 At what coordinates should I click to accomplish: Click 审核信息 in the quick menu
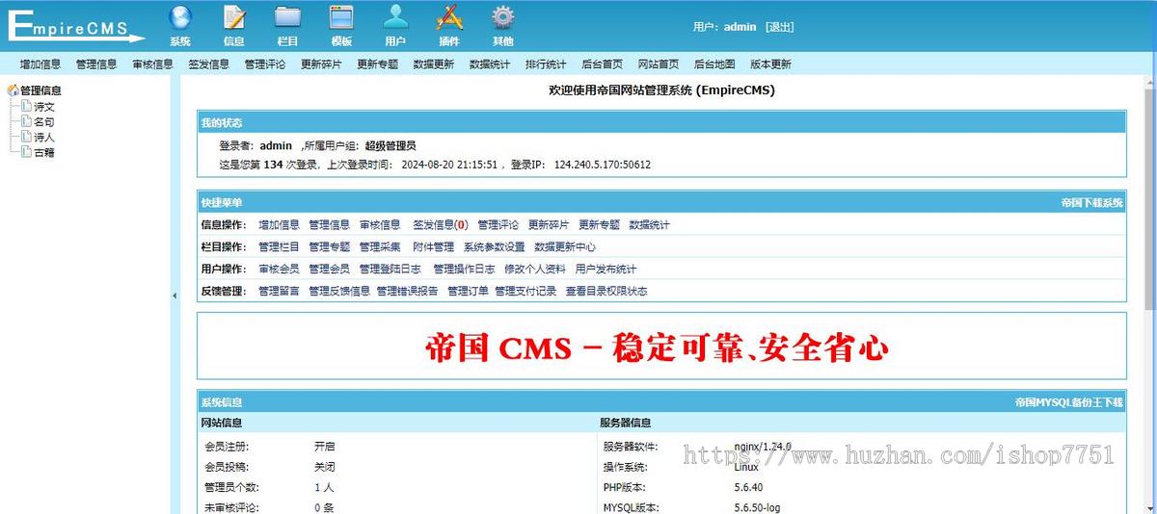[x=380, y=225]
